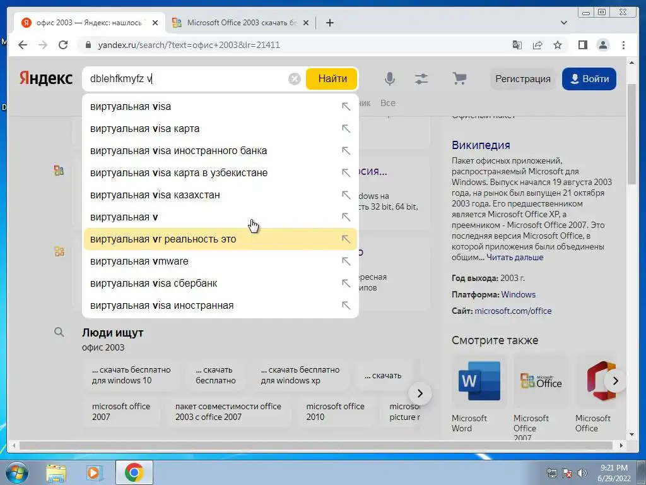Click the horizontal page scrollbar

pos(317,445)
